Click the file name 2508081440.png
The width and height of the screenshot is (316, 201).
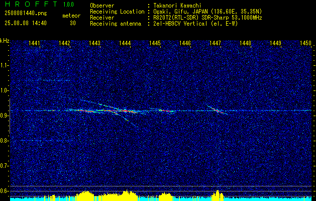pyautogui.click(x=26, y=14)
